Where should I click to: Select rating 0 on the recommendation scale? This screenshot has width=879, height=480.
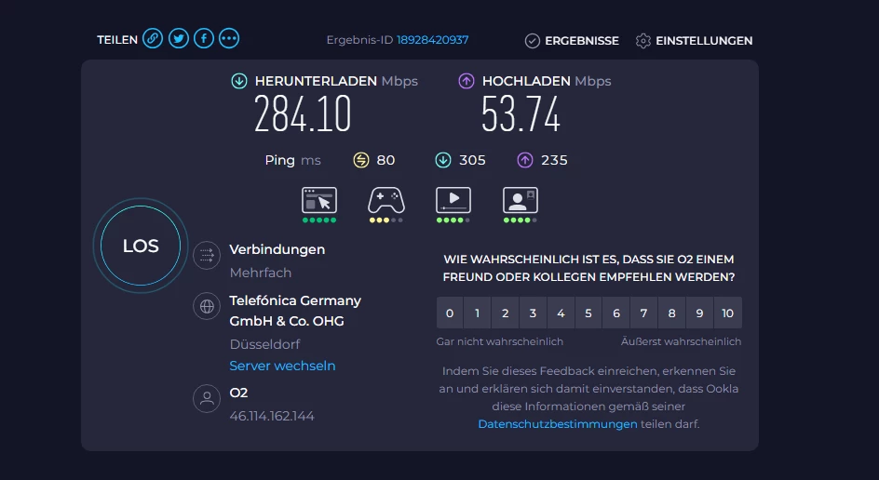coord(450,313)
